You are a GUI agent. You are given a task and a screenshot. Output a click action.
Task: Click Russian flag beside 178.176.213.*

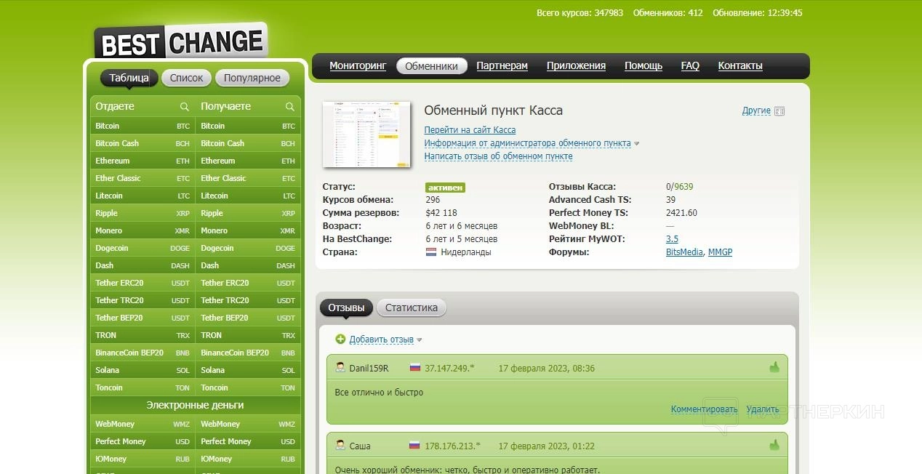[415, 445]
